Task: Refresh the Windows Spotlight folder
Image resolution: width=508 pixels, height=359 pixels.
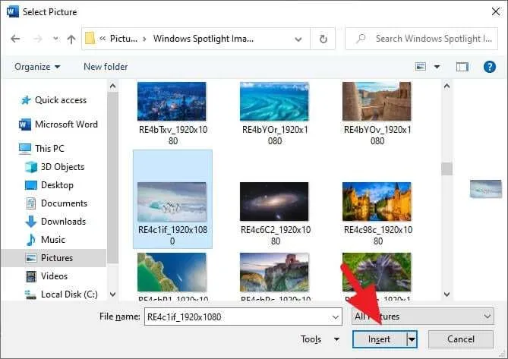Action: coord(323,39)
